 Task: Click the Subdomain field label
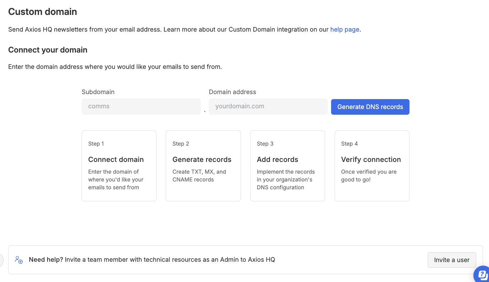98,92
